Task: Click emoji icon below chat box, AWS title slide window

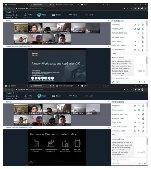Action: pyautogui.click(x=117, y=82)
